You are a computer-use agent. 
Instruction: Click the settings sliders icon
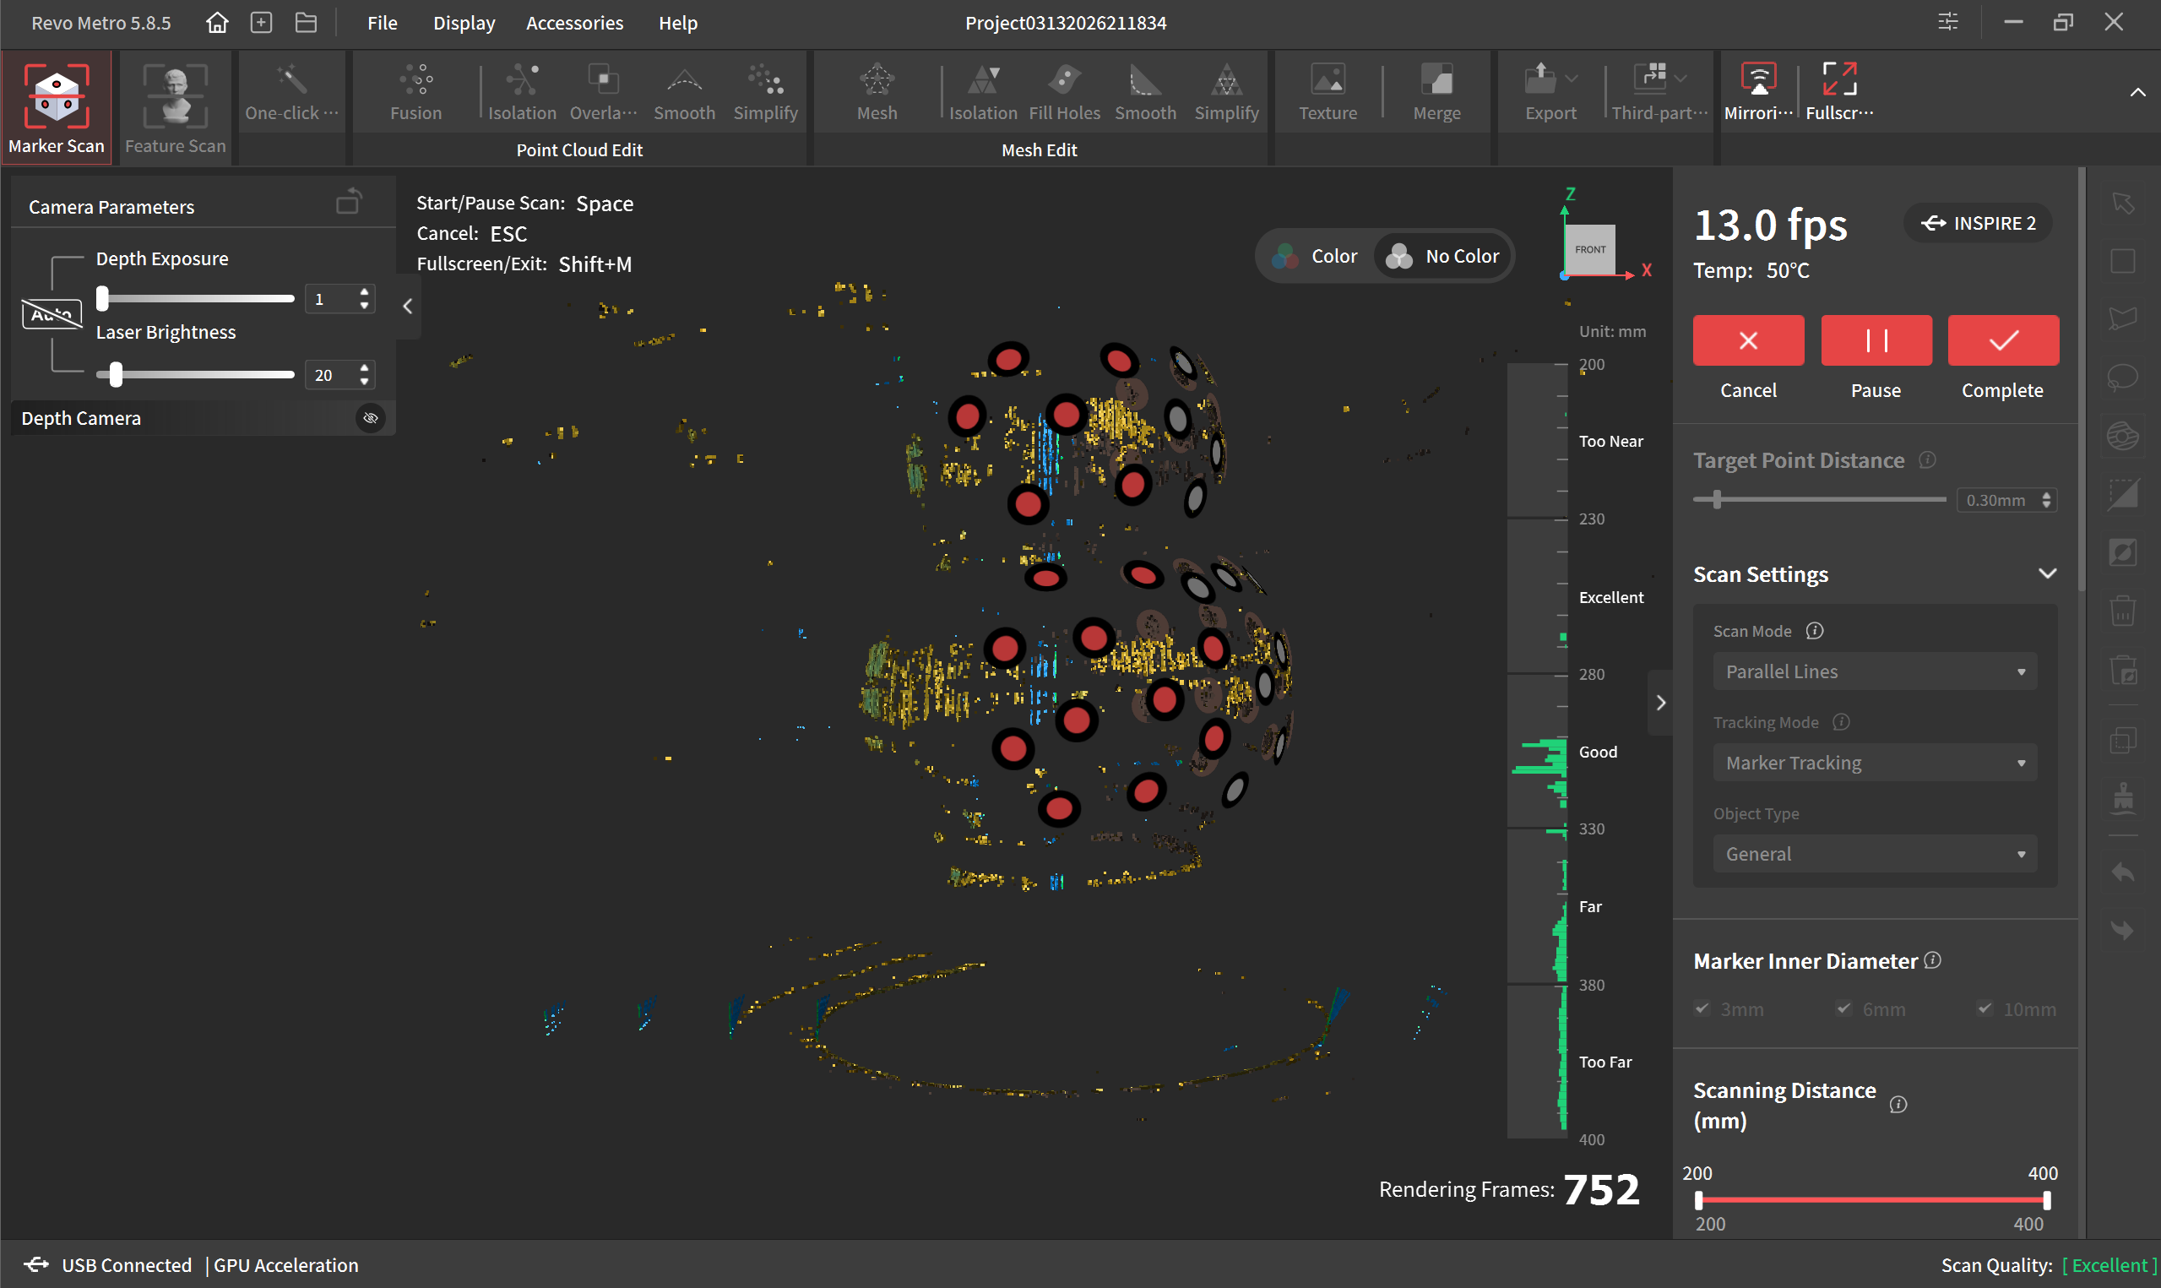tap(1947, 23)
